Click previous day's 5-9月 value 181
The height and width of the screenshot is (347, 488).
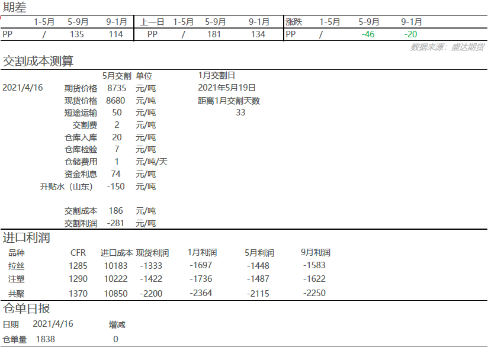(214, 34)
